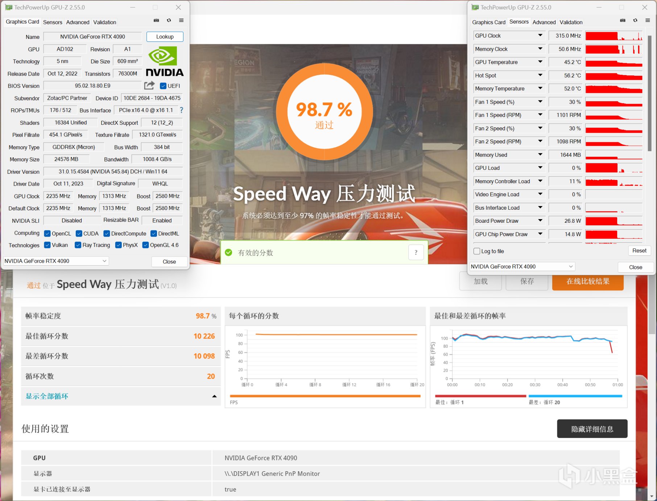Viewport: 657px width, 501px height.
Task: Click the sensors list vertical scrollbar
Action: [x=650, y=93]
